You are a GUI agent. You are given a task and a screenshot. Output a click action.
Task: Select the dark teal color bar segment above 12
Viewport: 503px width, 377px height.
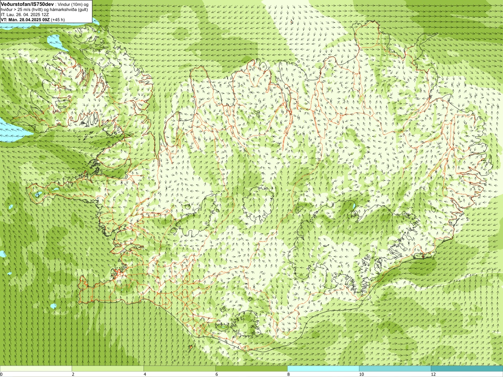click(467, 368)
